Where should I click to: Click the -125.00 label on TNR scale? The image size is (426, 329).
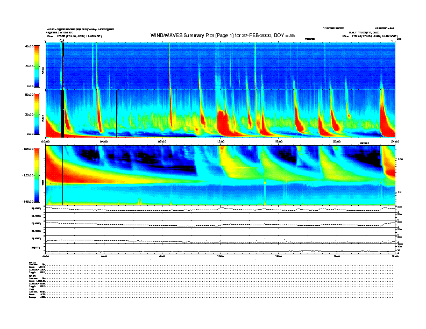pyautogui.click(x=28, y=175)
